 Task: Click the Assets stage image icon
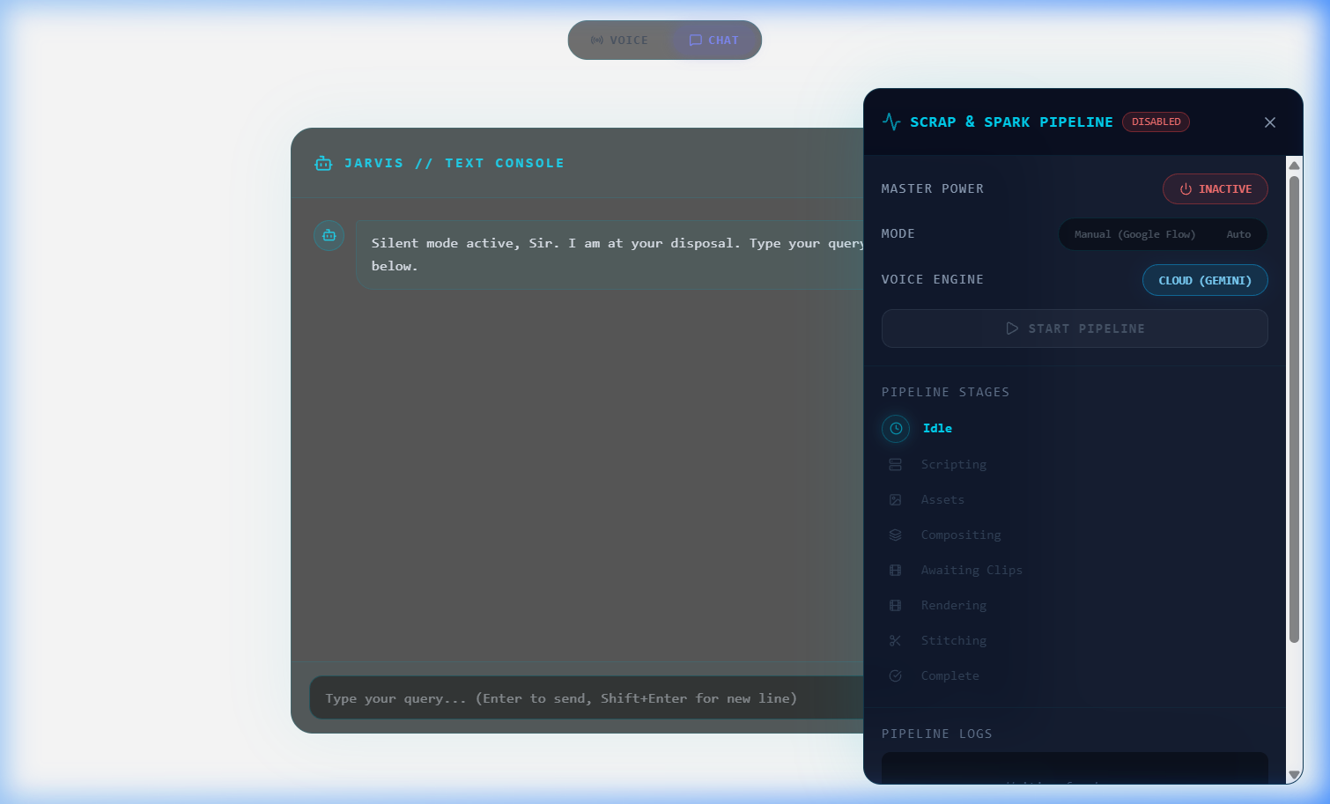point(895,499)
